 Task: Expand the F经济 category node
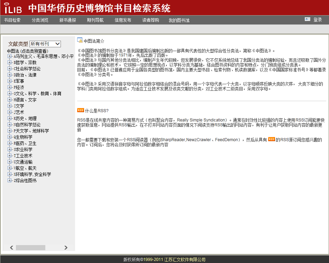pos(10,87)
